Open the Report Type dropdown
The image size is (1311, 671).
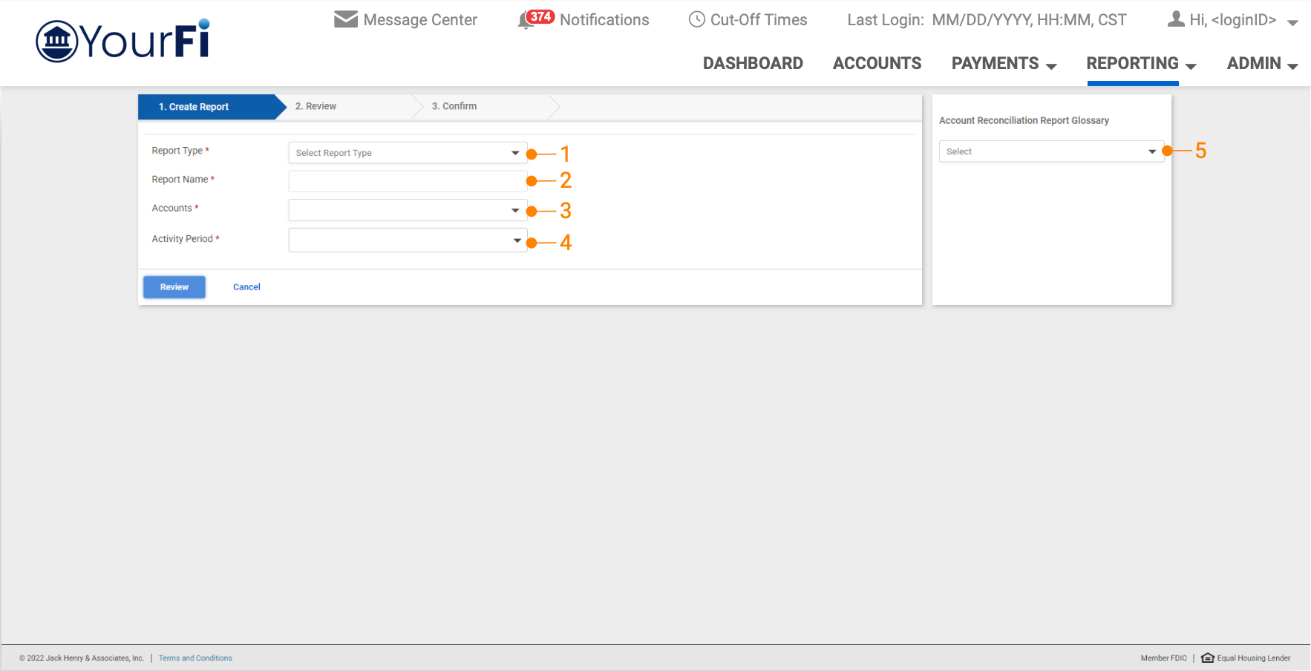[407, 153]
